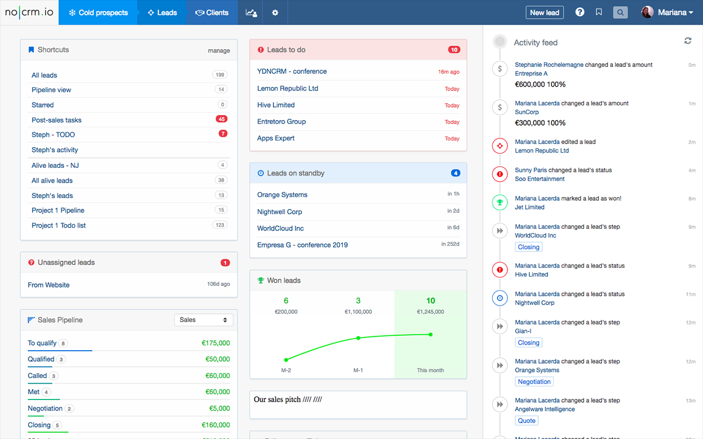Refresh the Activity feed
The height and width of the screenshot is (439, 703).
pyautogui.click(x=688, y=41)
